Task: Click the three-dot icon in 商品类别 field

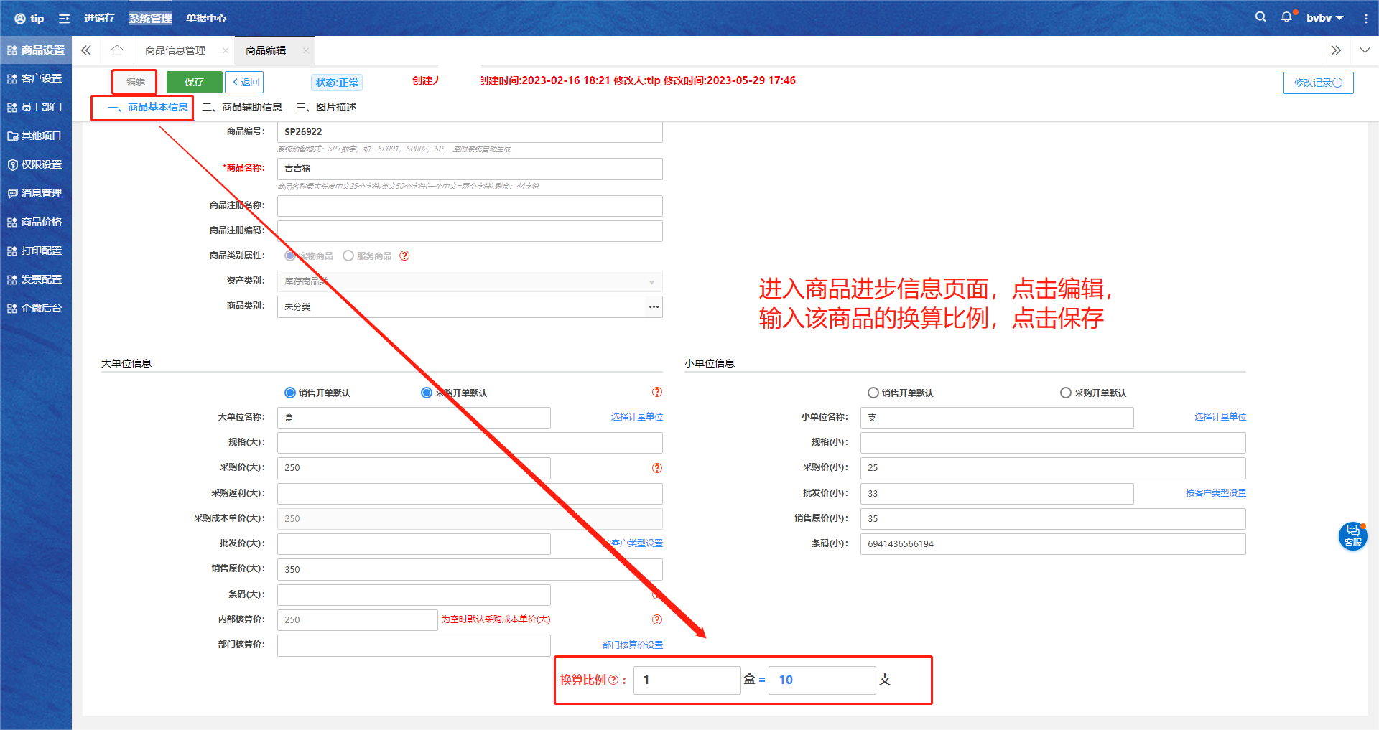Action: click(x=653, y=307)
